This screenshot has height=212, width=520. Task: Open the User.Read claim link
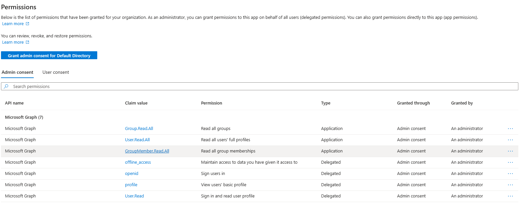[134, 196]
